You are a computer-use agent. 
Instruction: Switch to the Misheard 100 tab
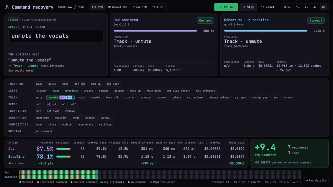point(118,7)
